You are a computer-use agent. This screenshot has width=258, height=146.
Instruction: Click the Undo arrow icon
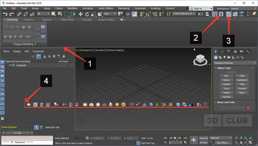point(5,14)
